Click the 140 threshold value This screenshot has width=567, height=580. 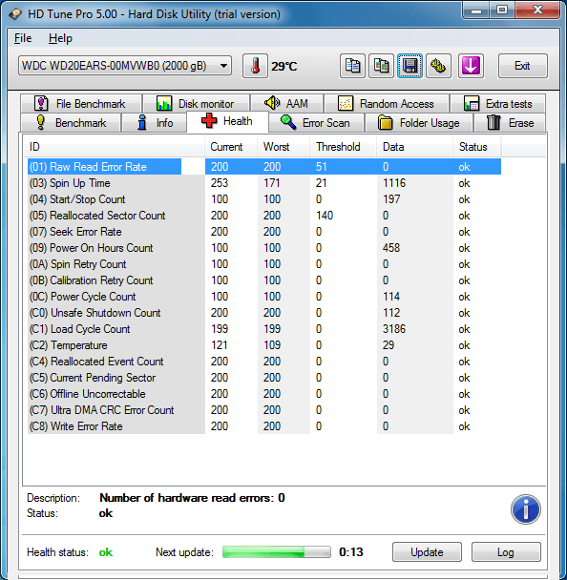[325, 216]
